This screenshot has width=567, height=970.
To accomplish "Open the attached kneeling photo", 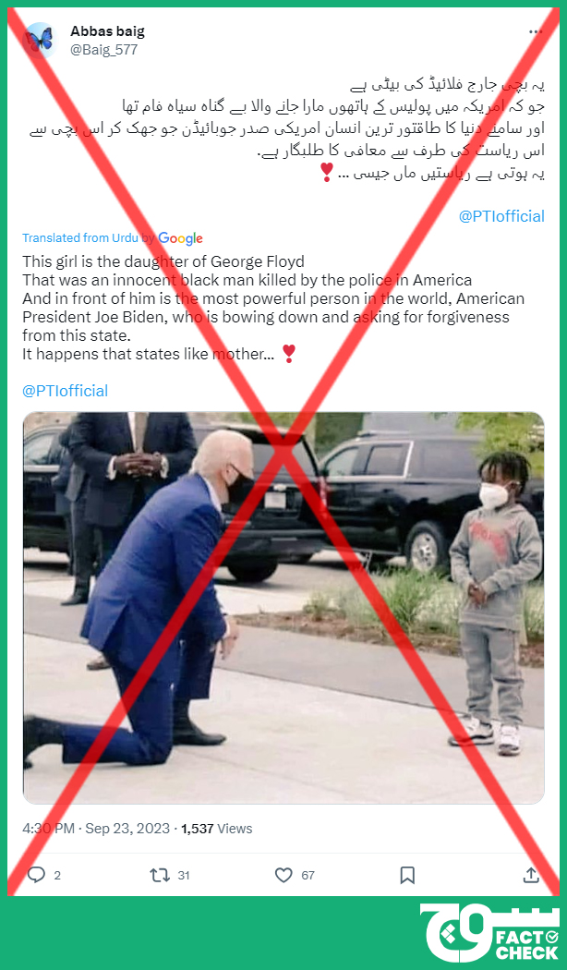I will (x=283, y=608).
